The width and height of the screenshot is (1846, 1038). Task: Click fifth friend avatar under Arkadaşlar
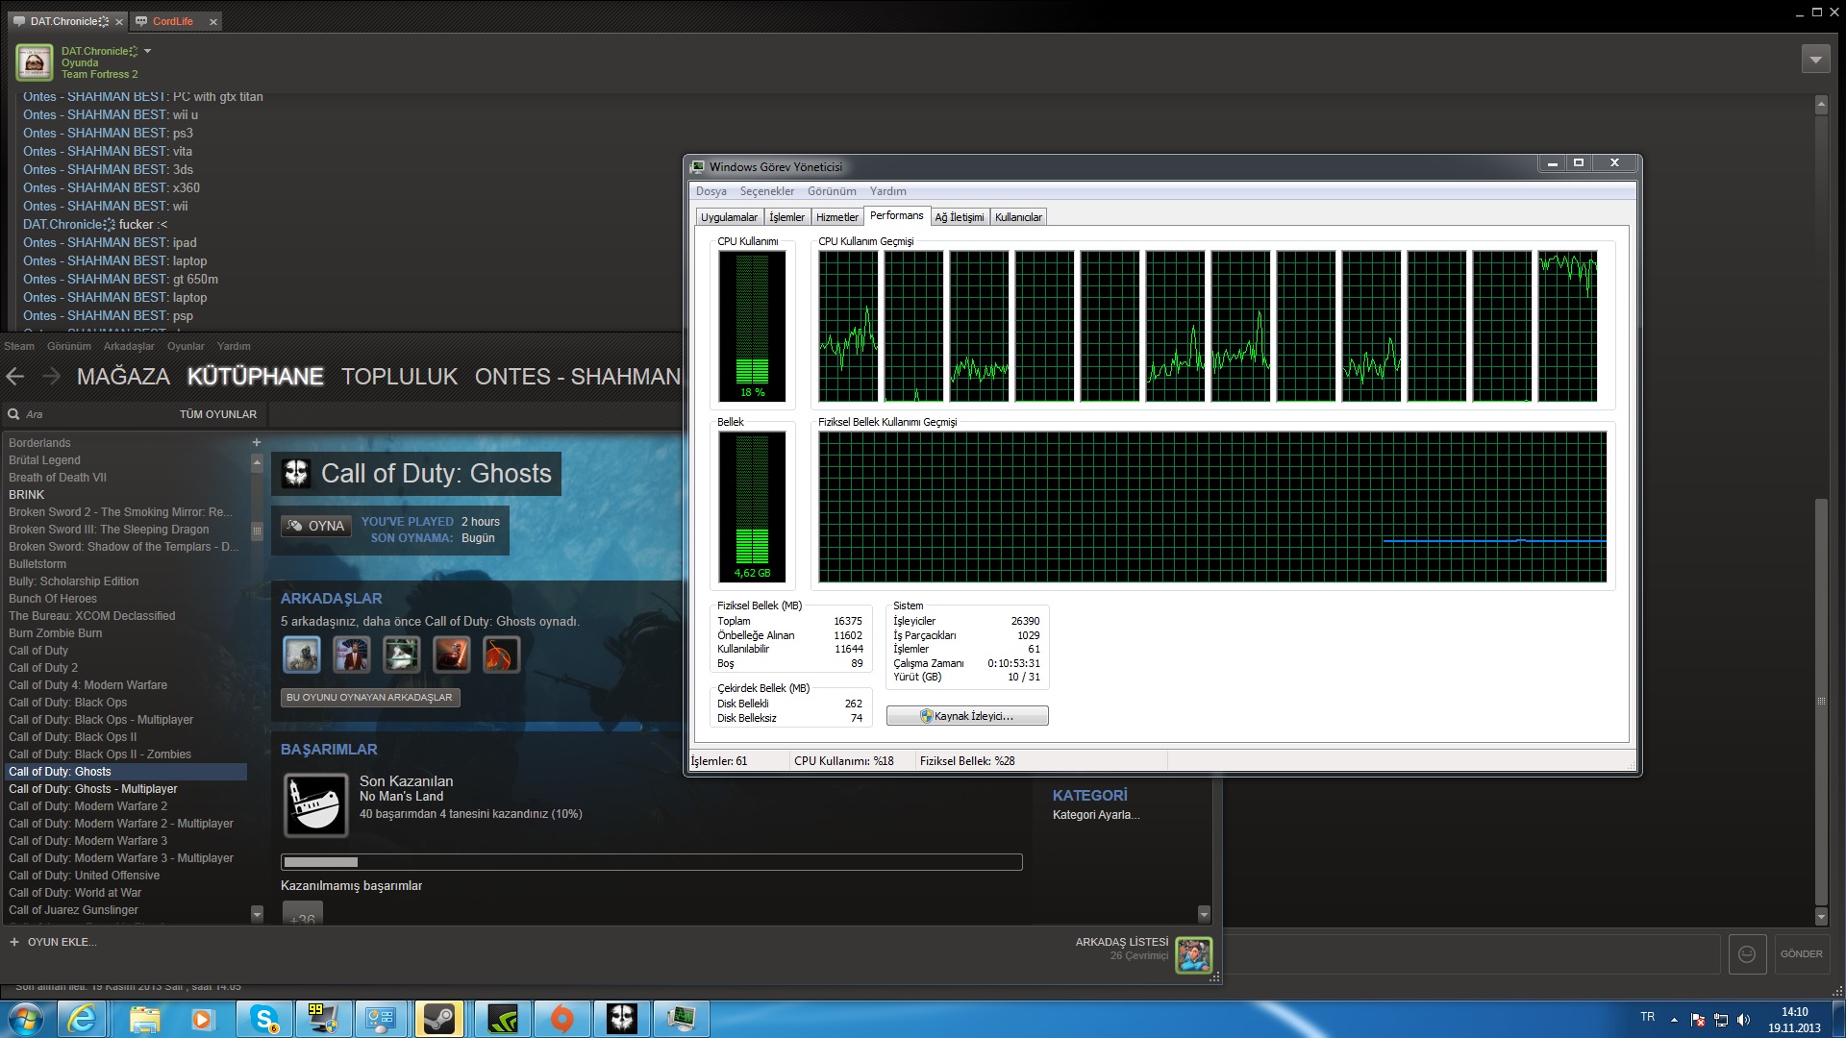(501, 655)
